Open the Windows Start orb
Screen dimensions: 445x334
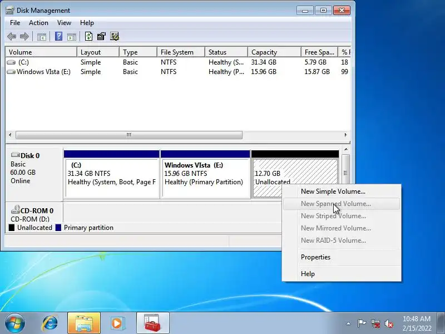pos(15,323)
